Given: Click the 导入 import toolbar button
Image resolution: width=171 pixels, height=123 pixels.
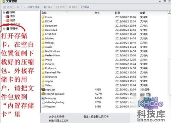Looking at the screenshot, I should click(x=48, y=7).
